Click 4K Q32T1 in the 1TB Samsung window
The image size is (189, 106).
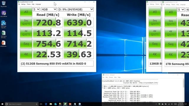click(x=171, y=33)
